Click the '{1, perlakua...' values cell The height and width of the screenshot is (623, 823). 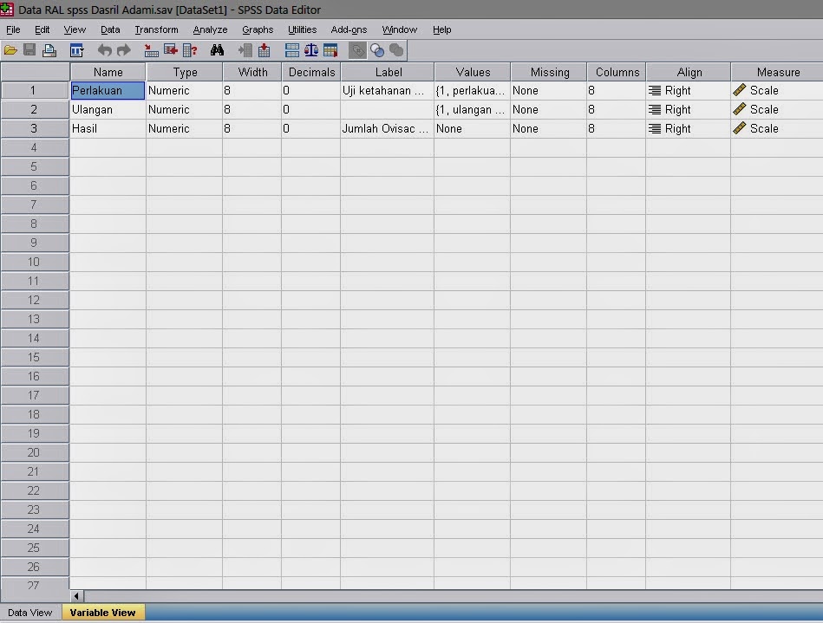coord(472,90)
